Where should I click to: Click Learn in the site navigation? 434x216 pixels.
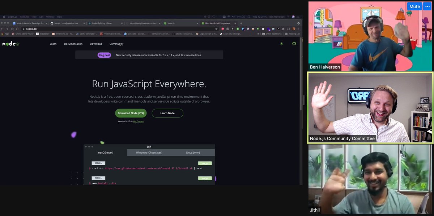coord(53,44)
